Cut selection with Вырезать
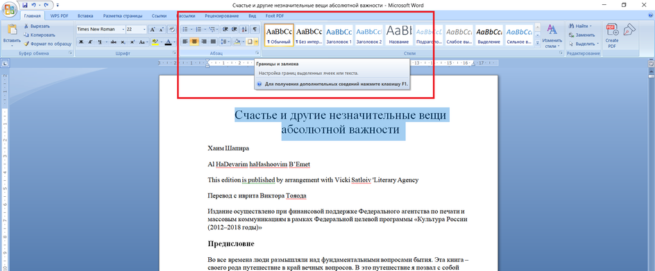The image size is (655, 271). 37,26
